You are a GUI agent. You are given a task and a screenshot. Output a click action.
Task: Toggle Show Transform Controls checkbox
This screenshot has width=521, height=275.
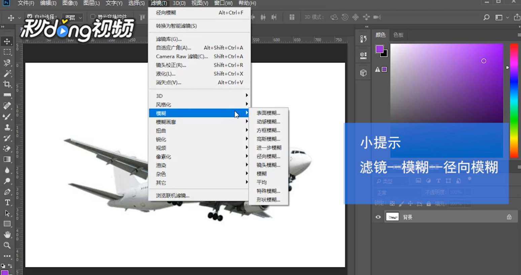click(x=93, y=17)
